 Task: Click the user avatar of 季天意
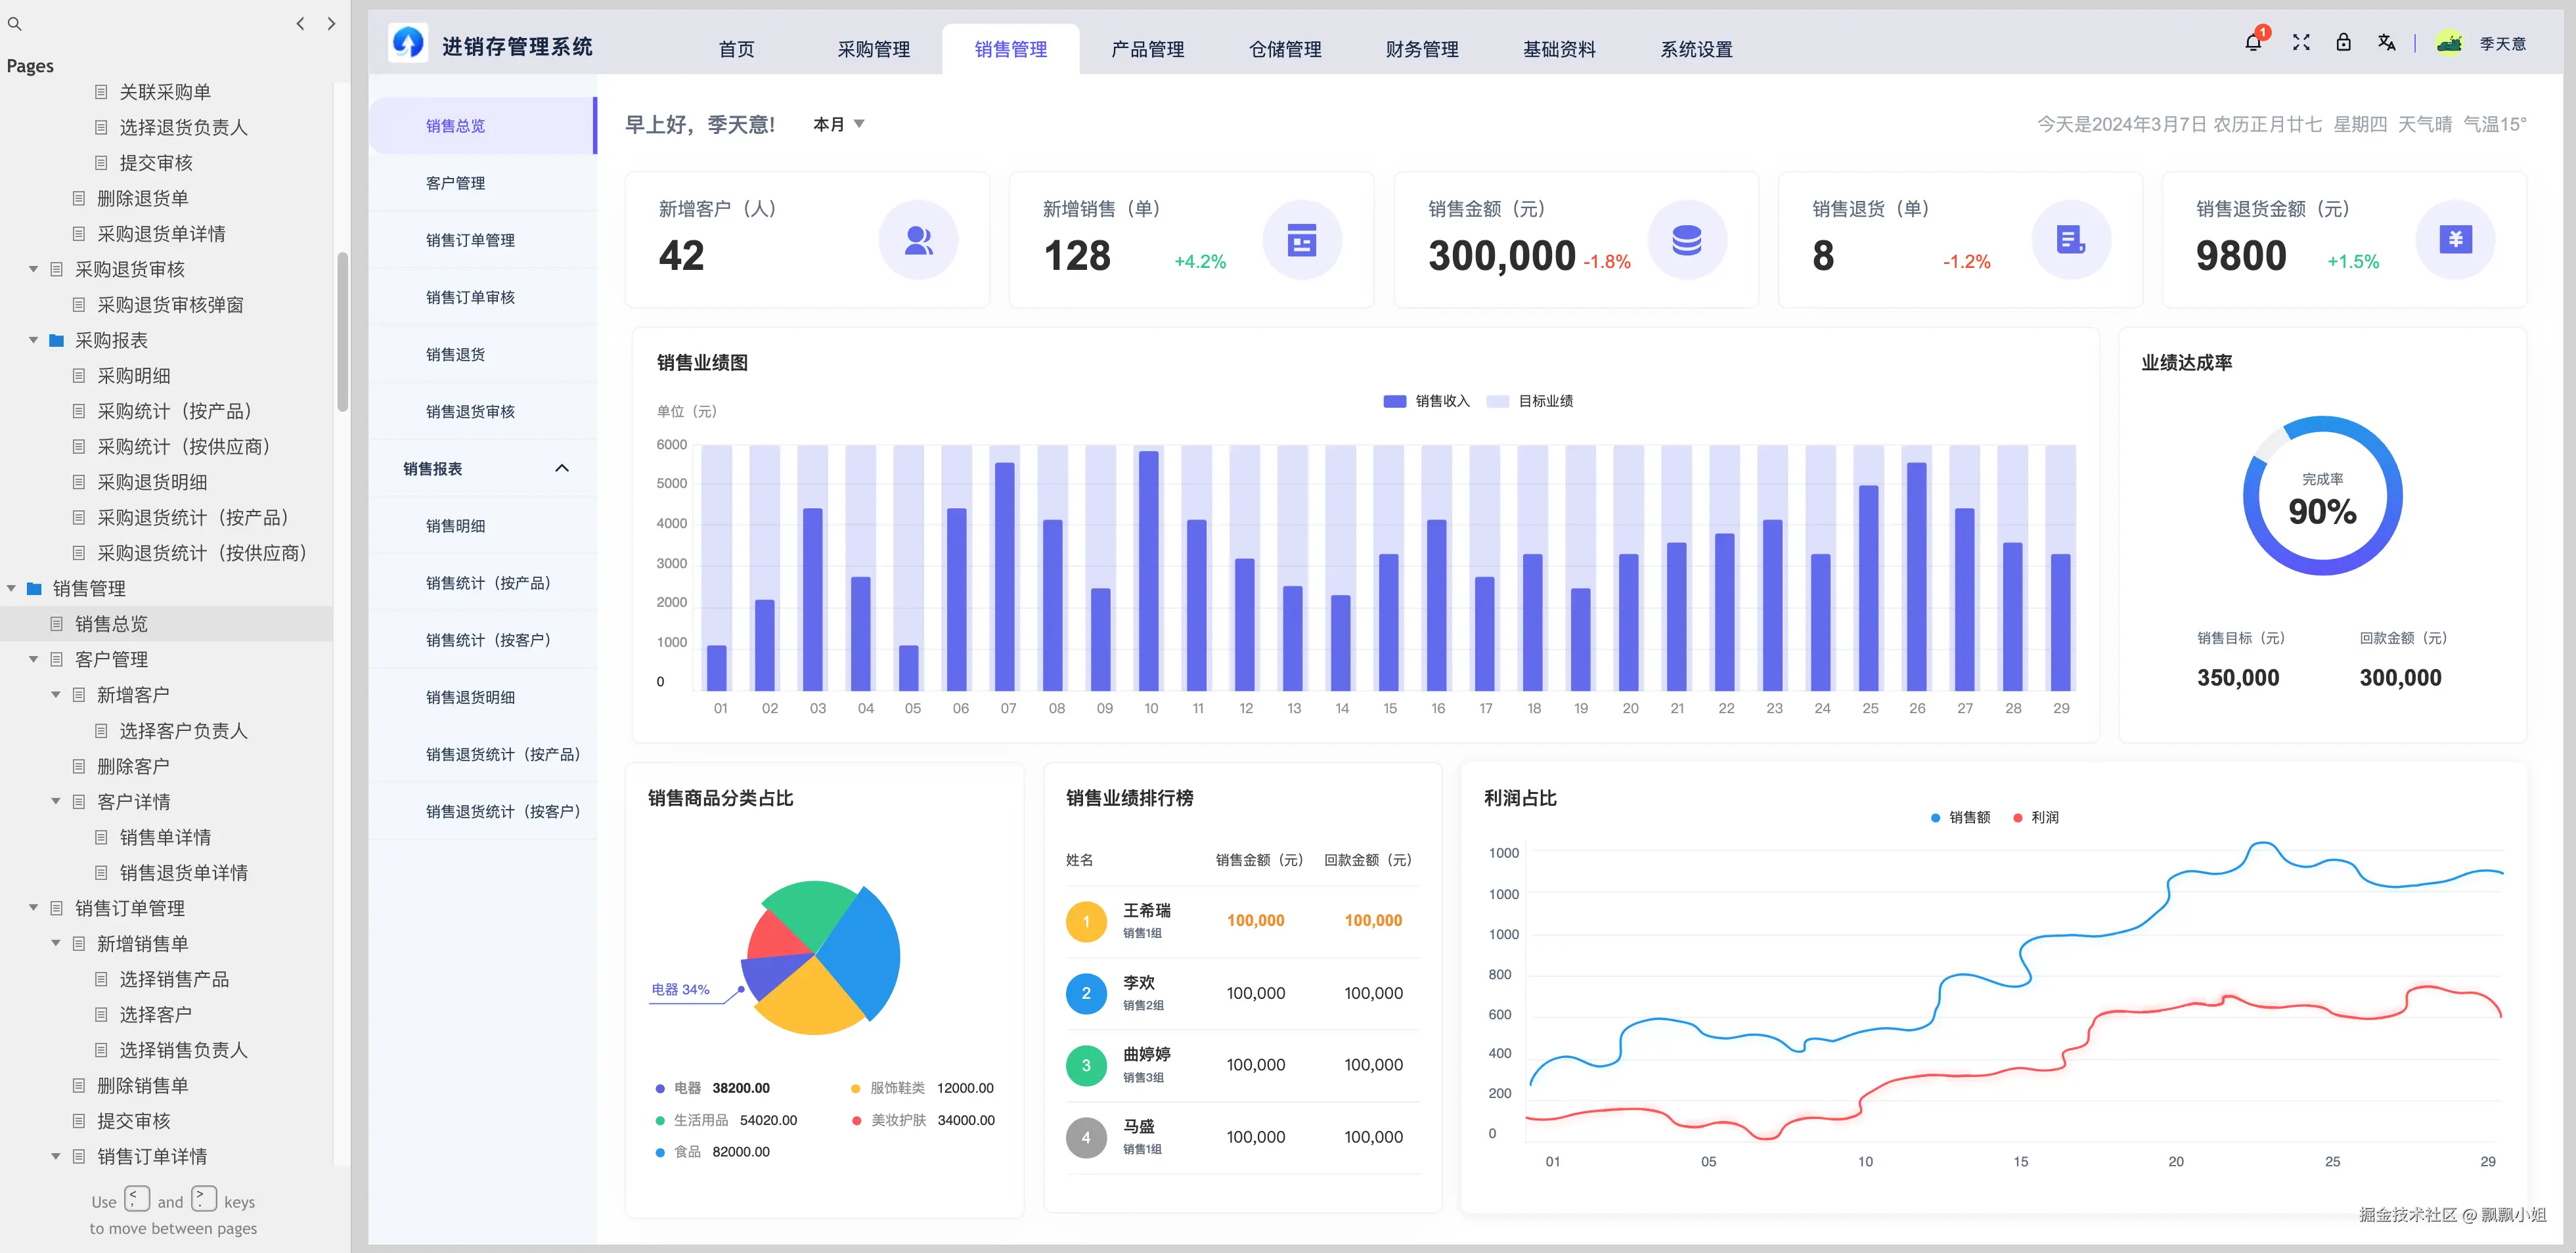click(x=2449, y=42)
